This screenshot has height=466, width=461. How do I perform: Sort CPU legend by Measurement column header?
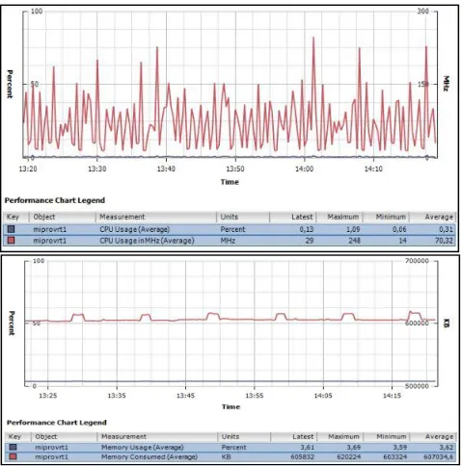156,217
